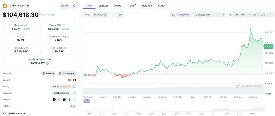Click the circulating supply progress circle
The height and width of the screenshot is (116, 275).
pos(47,63)
